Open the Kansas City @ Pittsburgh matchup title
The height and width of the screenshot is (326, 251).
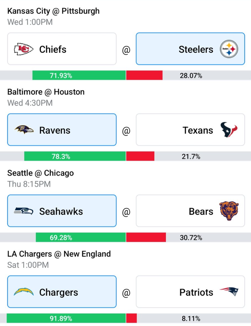(x=53, y=11)
